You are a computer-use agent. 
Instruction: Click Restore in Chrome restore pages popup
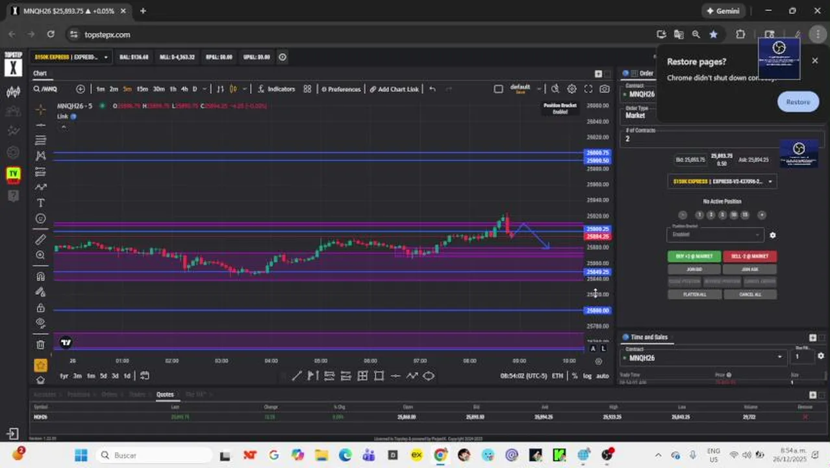[798, 102]
